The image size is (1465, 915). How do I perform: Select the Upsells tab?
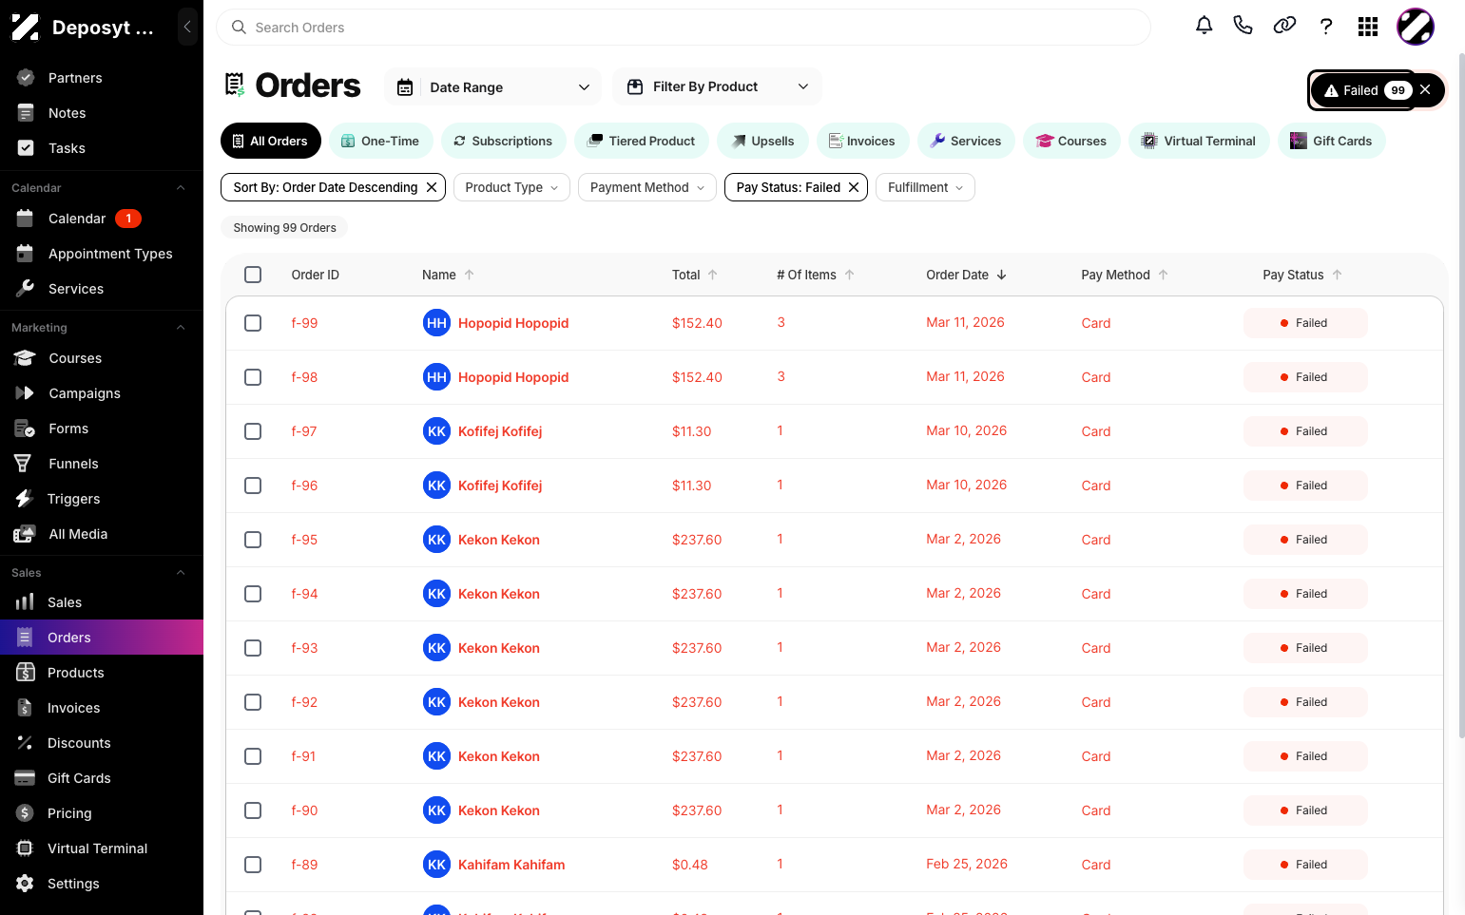click(763, 141)
